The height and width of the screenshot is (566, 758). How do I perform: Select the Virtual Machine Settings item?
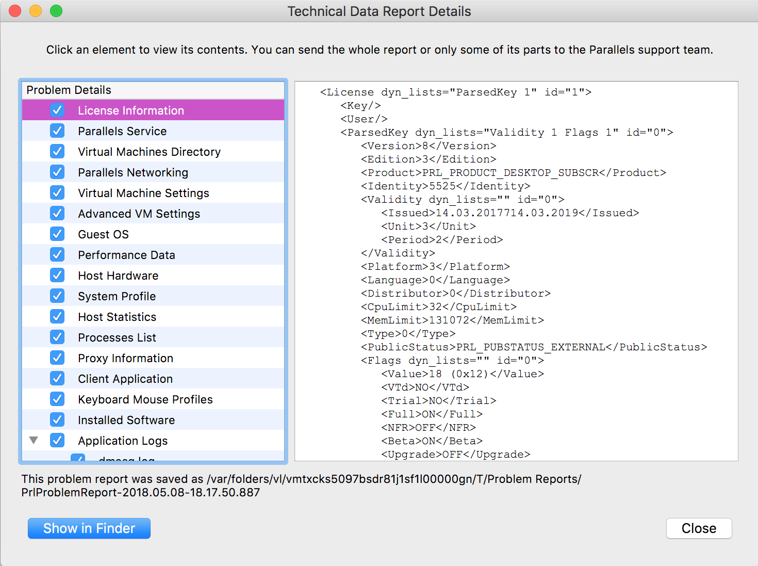coord(143,193)
